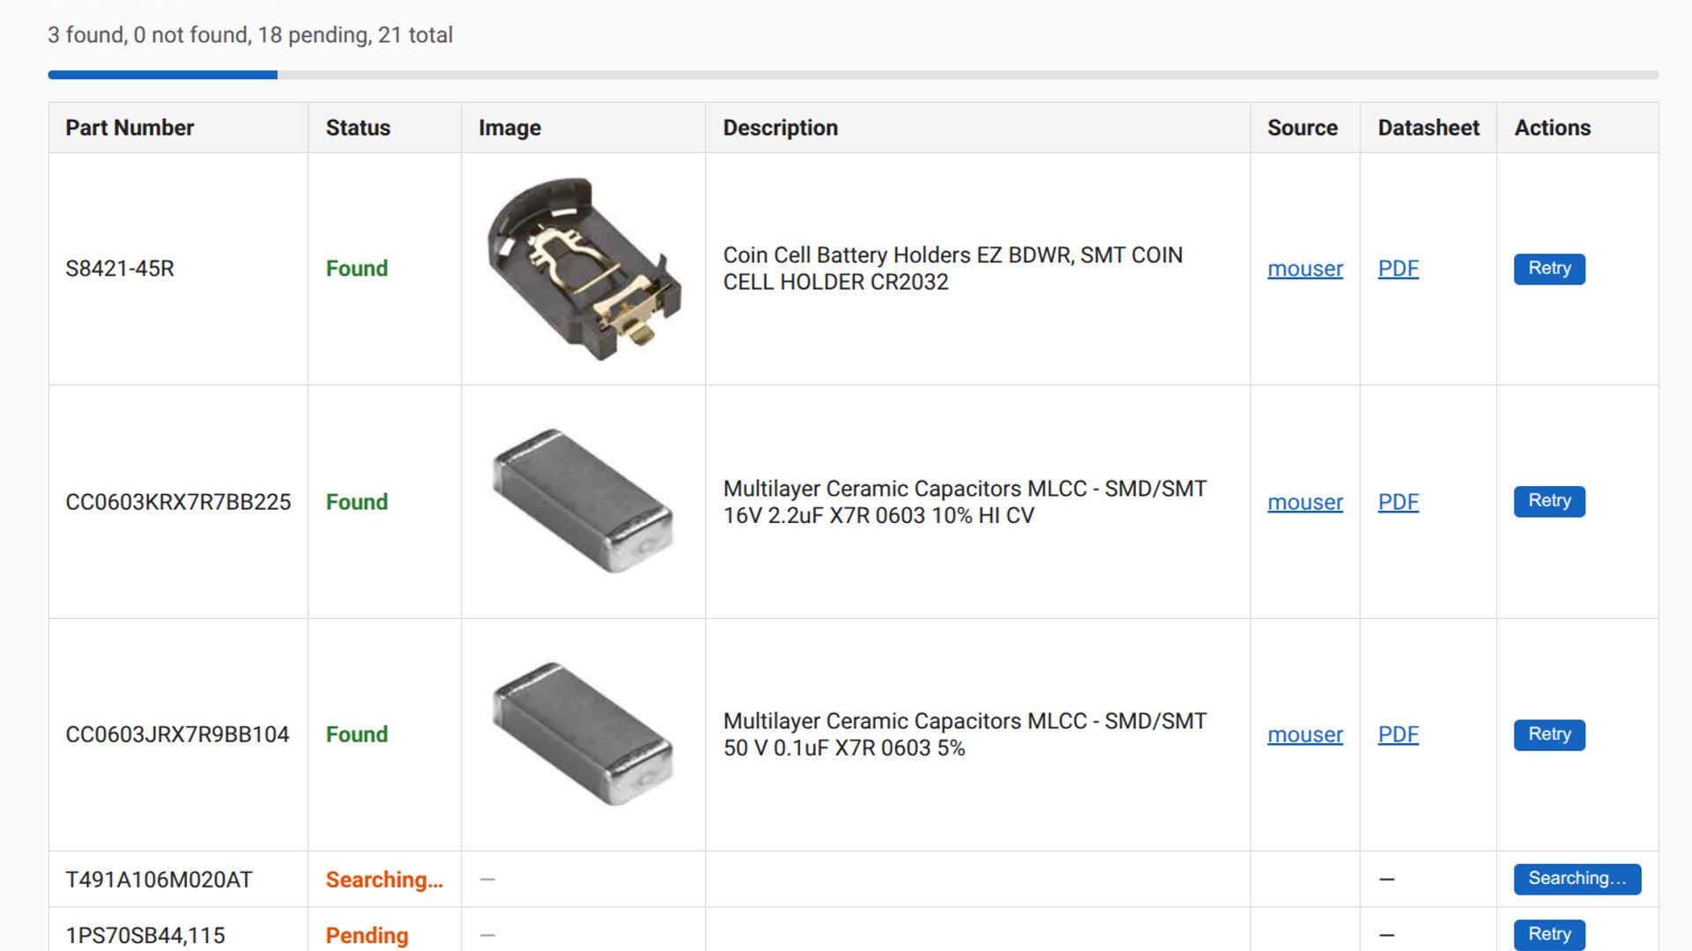Open mouser source for 2.2uF capacitor
1692x951 pixels.
tap(1304, 502)
